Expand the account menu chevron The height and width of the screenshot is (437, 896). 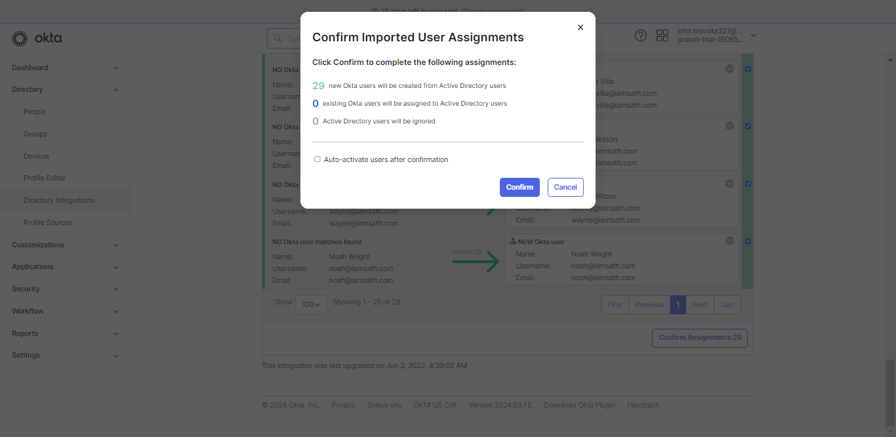tap(753, 35)
